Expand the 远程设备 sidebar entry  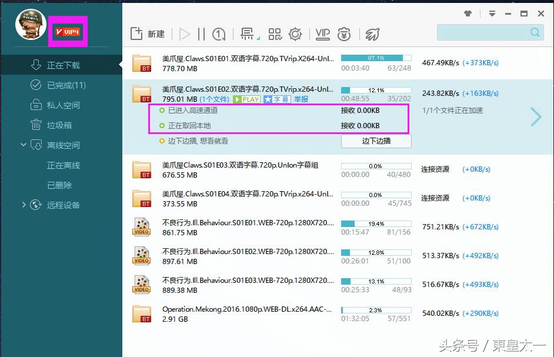(24, 205)
